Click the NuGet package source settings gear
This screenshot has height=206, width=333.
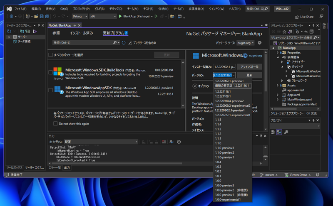(260, 43)
